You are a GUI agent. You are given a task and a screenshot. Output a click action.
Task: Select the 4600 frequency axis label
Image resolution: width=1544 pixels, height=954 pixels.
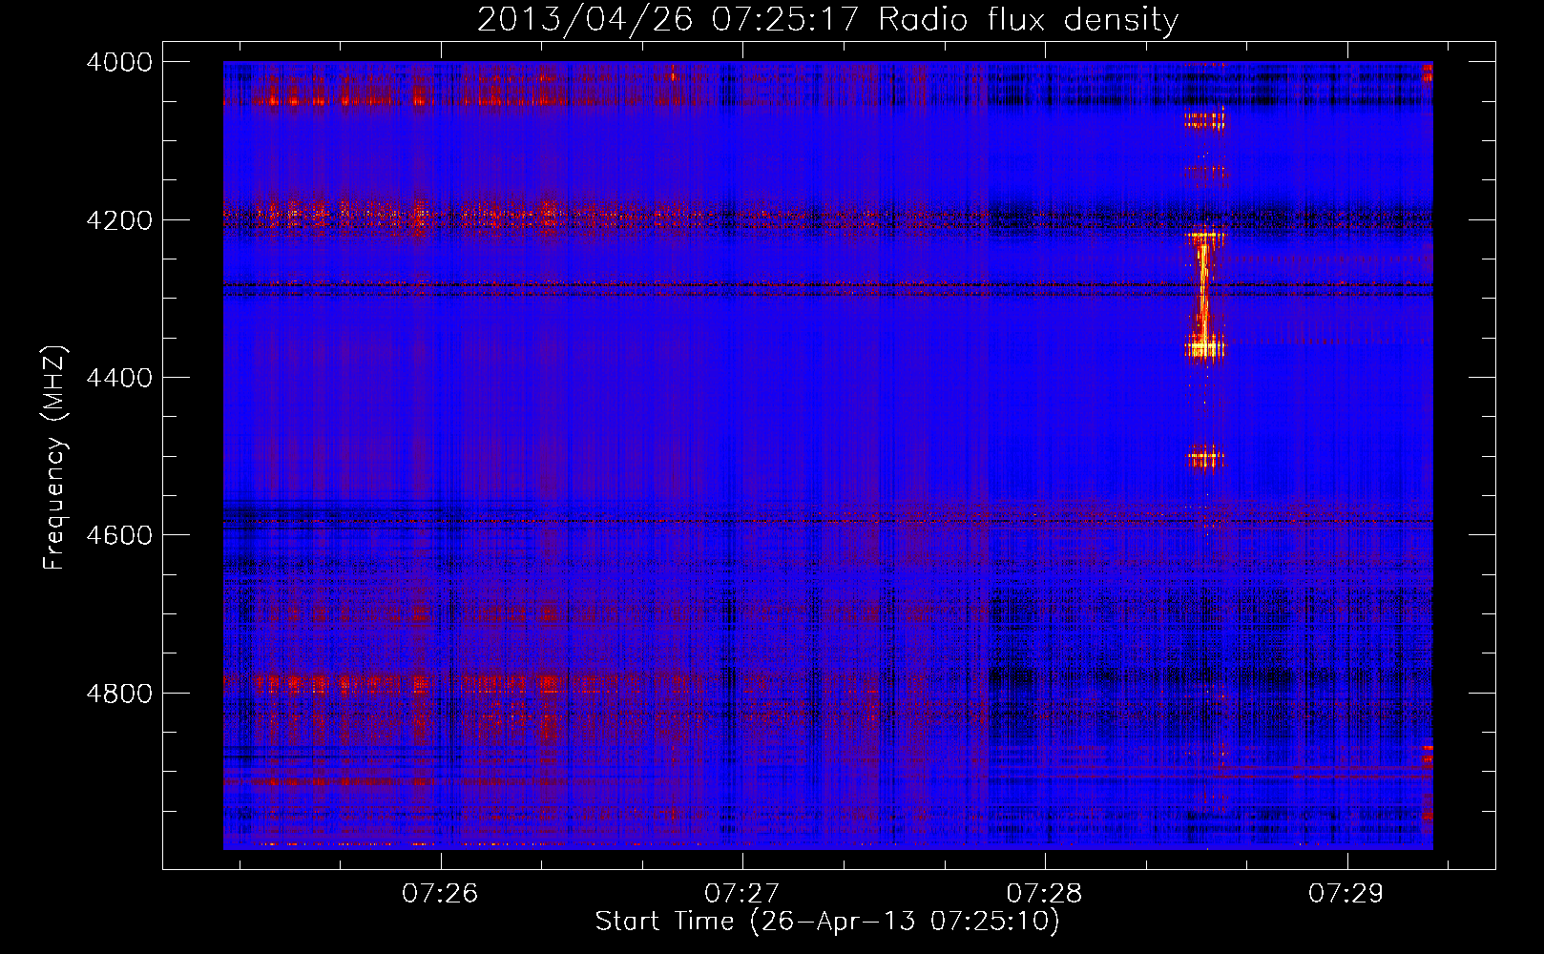119,535
